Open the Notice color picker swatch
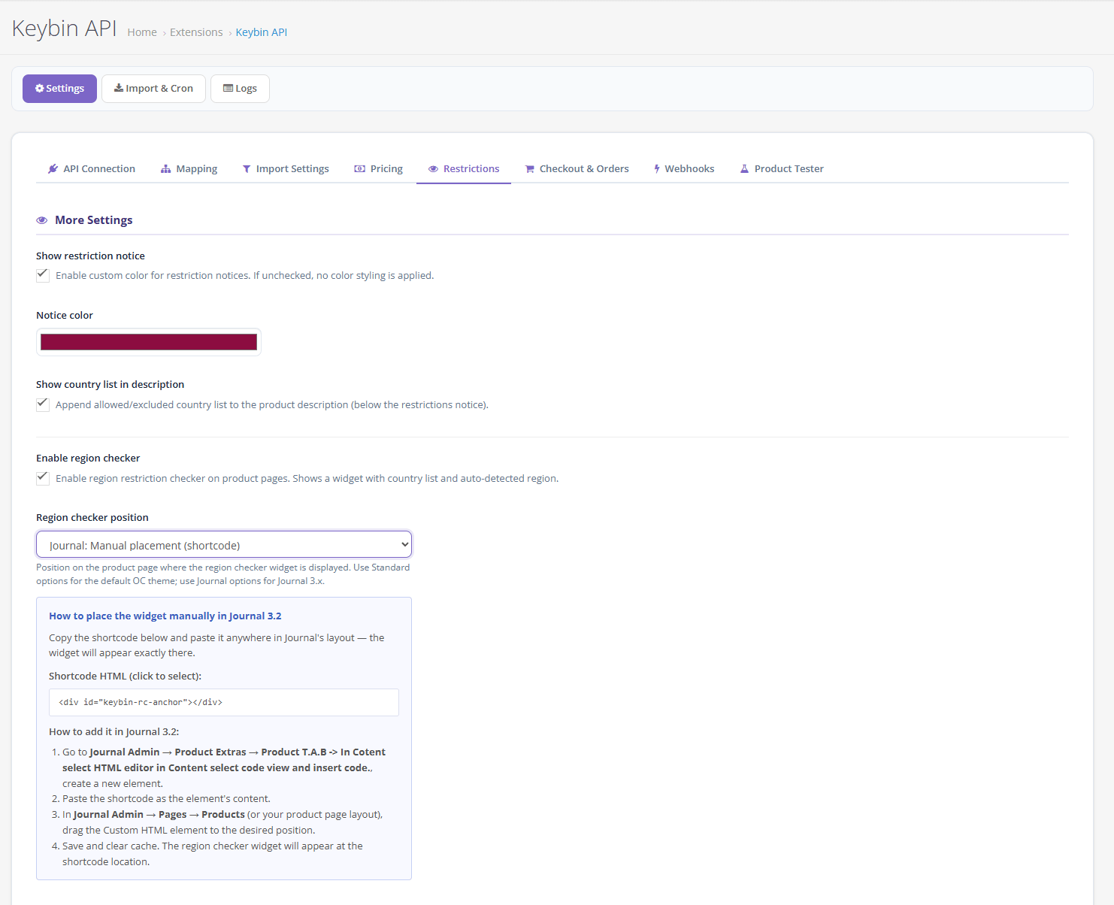1114x905 pixels. point(149,343)
